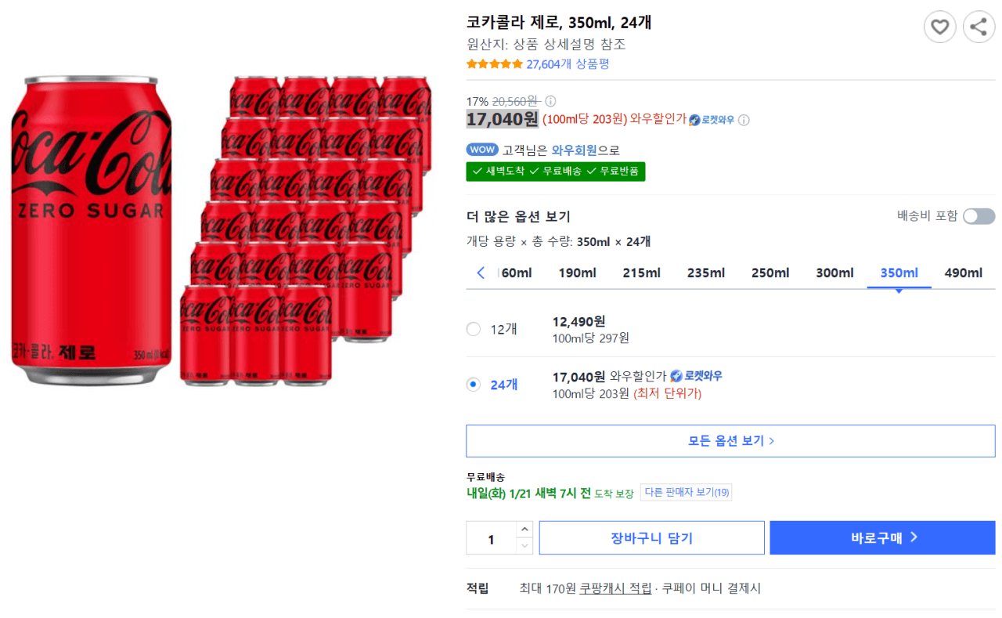
Task: Click the 바로구매 button
Action: point(882,538)
